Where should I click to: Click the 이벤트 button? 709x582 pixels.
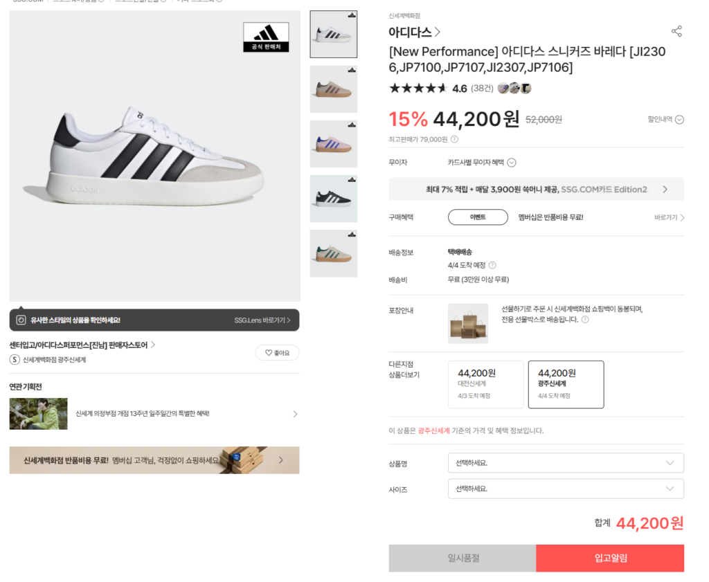point(478,217)
